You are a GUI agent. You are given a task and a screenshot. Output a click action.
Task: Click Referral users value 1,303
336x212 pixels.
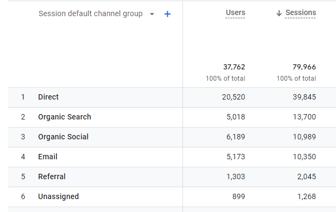click(236, 177)
